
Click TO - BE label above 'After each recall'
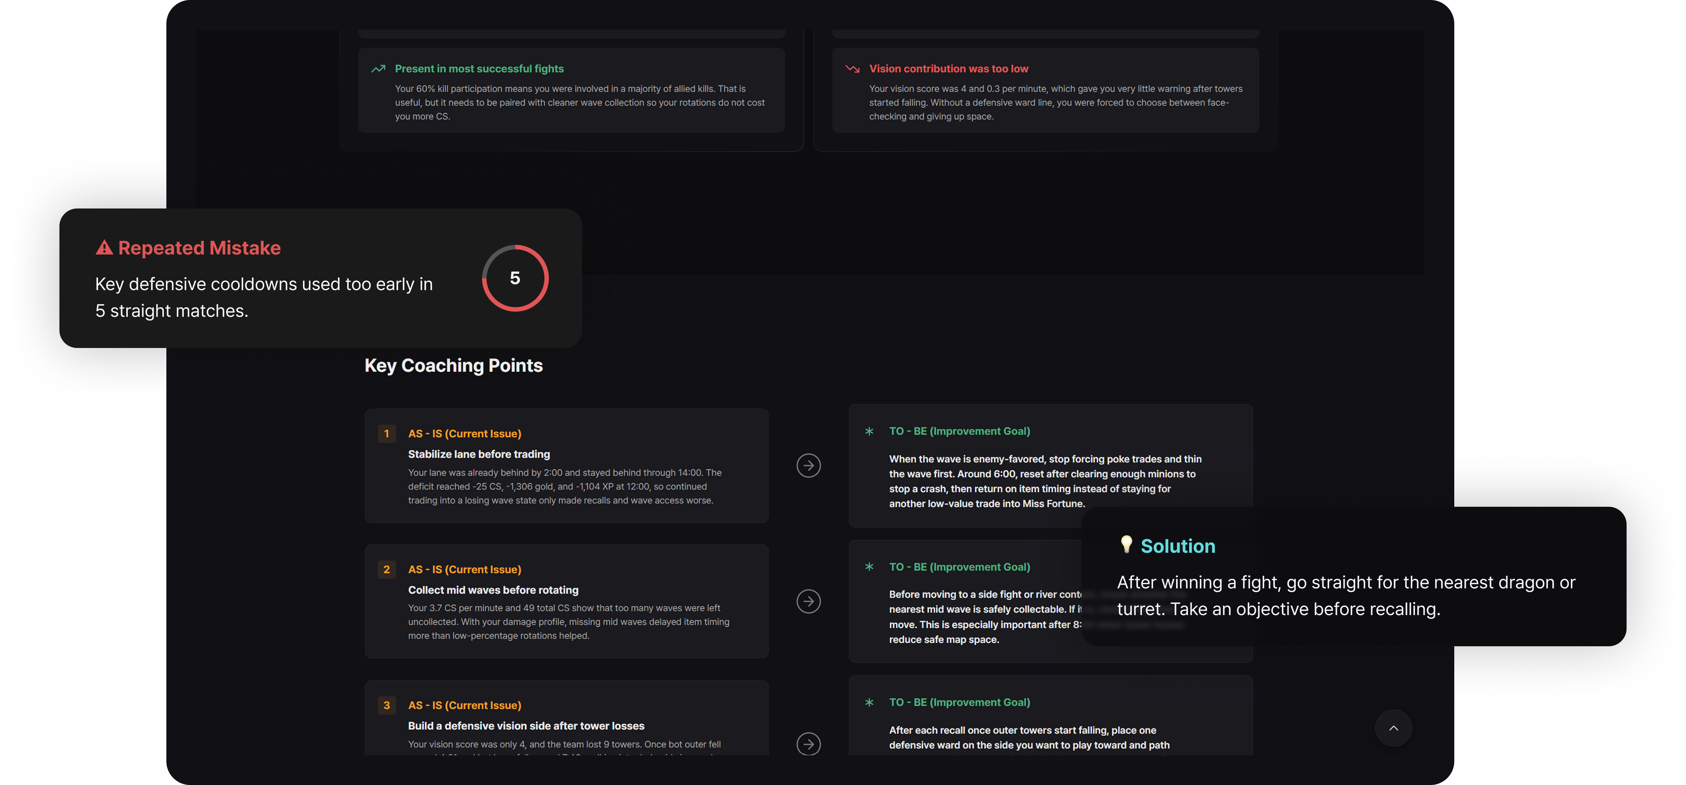pos(960,703)
